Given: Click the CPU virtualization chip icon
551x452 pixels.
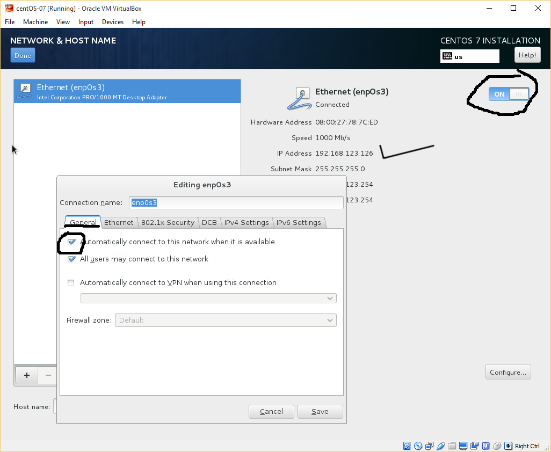Looking at the screenshot, I should click(x=485, y=446).
